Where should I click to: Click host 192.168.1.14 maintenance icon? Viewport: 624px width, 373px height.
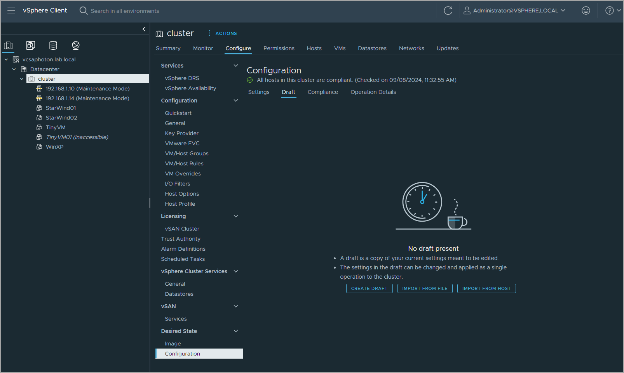point(39,98)
